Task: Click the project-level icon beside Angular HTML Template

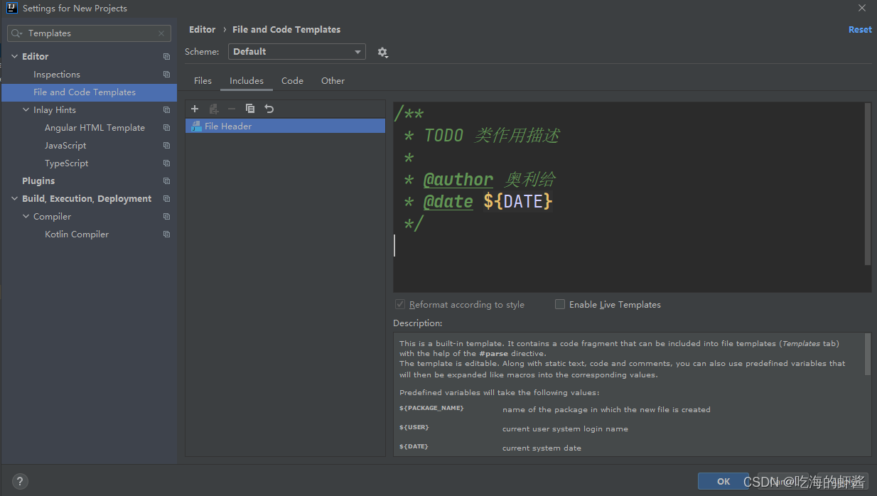Action: [x=166, y=128]
